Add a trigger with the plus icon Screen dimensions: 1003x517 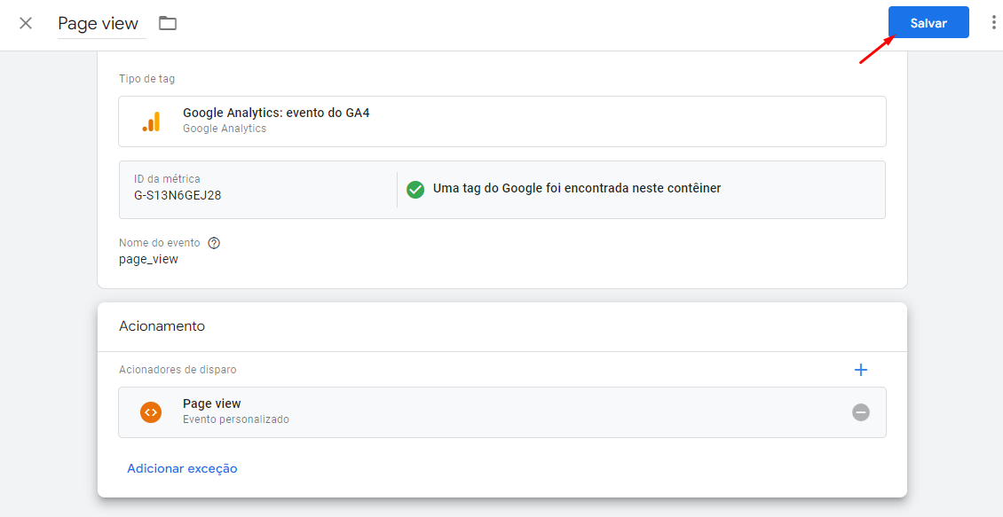[x=861, y=370]
